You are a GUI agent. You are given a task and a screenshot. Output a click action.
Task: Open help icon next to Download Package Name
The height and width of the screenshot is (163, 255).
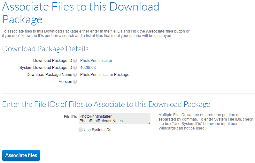click(75, 75)
